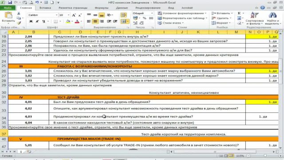This screenshot has width=284, height=160.
Task: Switch to the Вид tab
Action: click(171, 8)
